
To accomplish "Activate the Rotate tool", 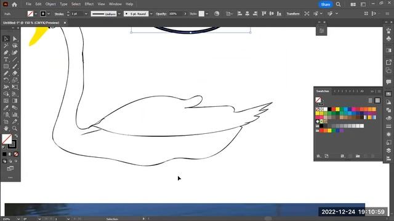I will pyautogui.click(x=6, y=80).
